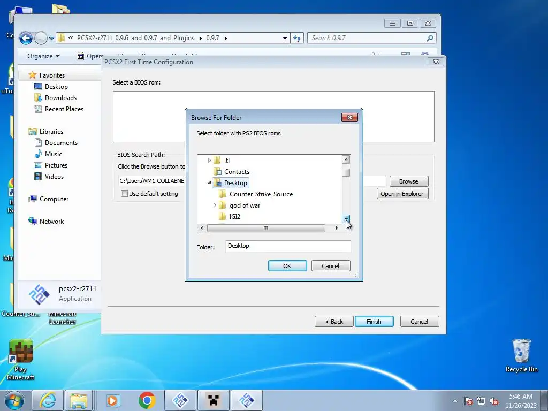Image resolution: width=548 pixels, height=411 pixels.
Task: Open Explorer recent pages dropdown arrow
Action: [x=51, y=38]
